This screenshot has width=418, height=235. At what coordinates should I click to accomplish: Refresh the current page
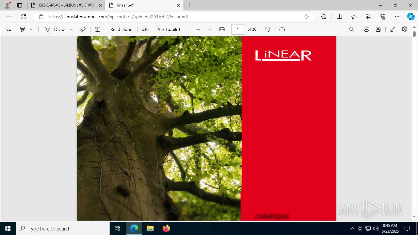pos(24,17)
